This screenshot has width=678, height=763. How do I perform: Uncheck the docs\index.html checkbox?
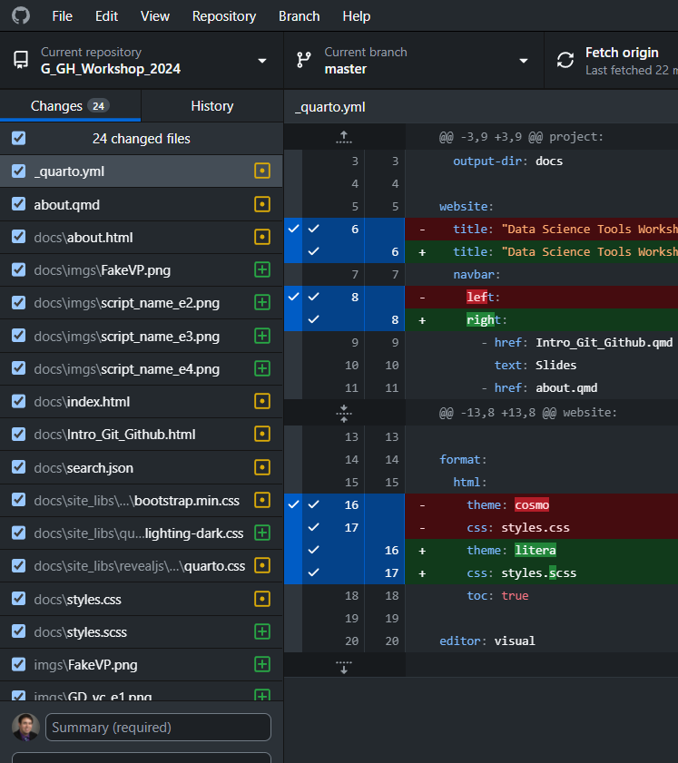point(19,401)
